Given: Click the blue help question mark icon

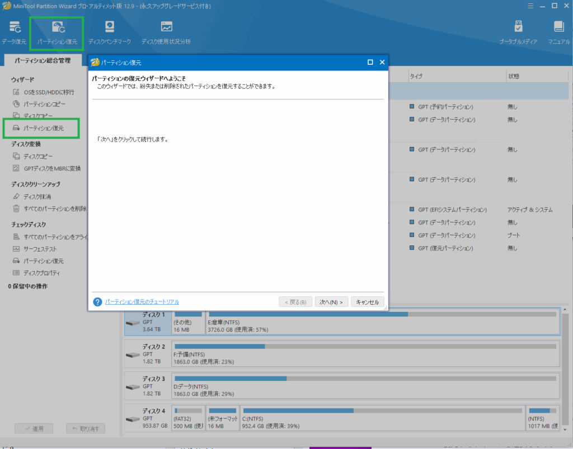Looking at the screenshot, I should [97, 302].
